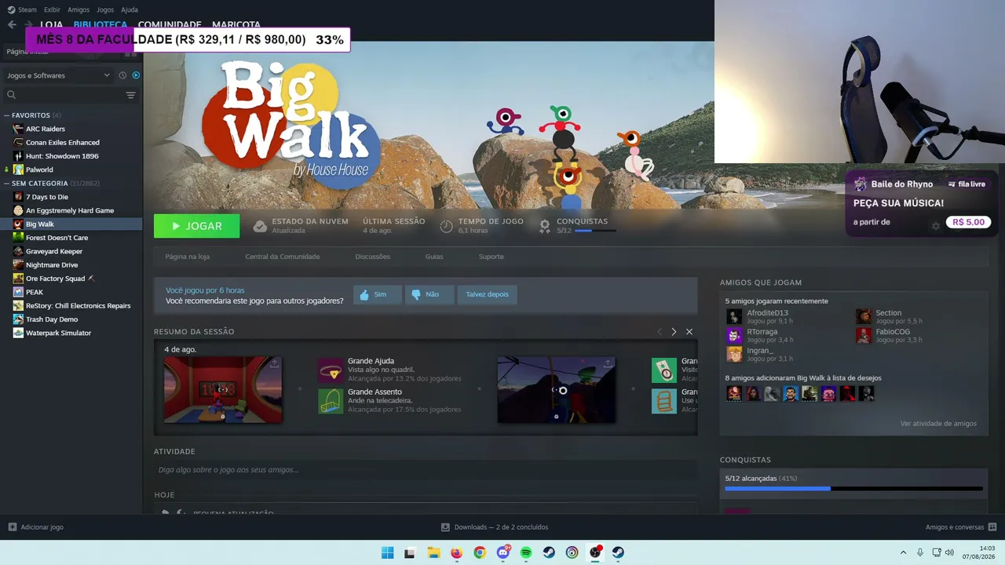Select 7 Days to Die in library
1005x565 pixels.
(47, 197)
